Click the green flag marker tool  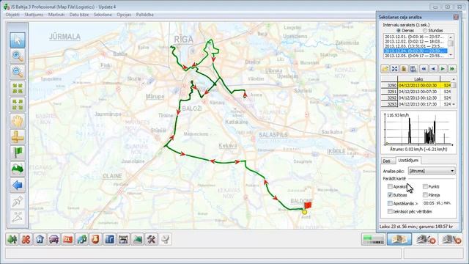pyautogui.click(x=18, y=153)
